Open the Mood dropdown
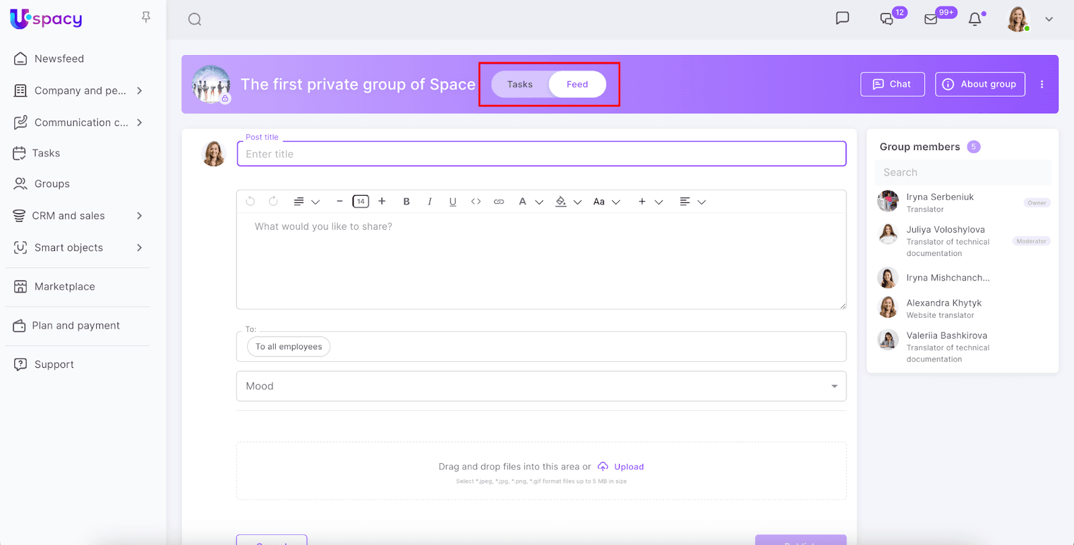Image resolution: width=1074 pixels, height=545 pixels. coord(540,386)
